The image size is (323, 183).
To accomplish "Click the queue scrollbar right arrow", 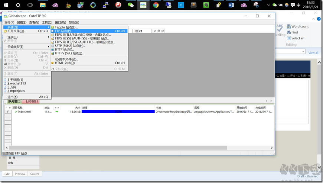I will click(x=272, y=148).
